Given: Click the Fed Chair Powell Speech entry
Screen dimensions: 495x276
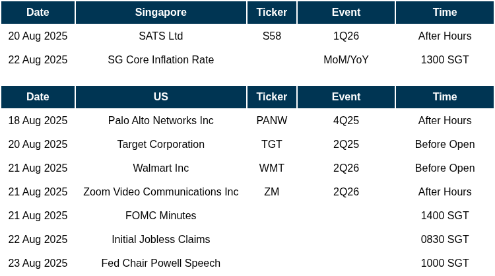Looking at the screenshot, I should 160,263.
